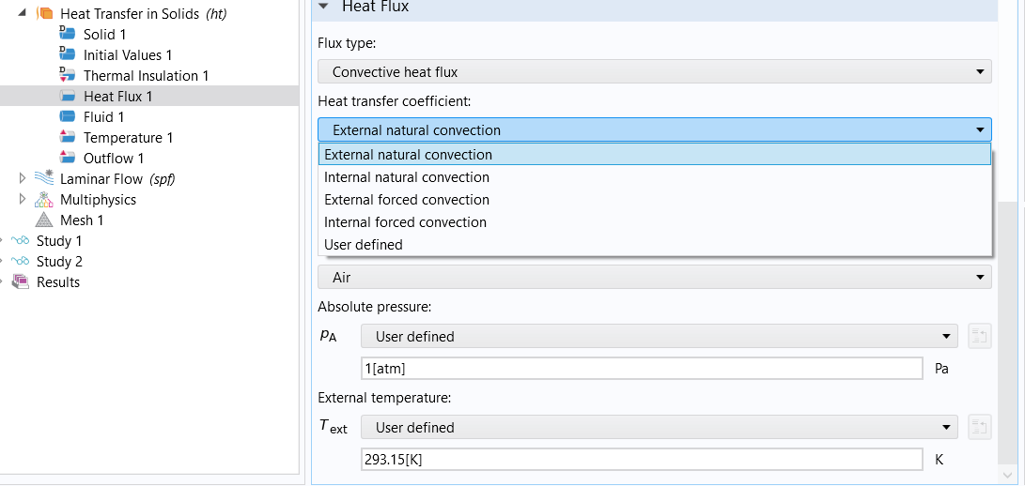
Task: Click the Temperature 1 node icon
Action: [67, 138]
